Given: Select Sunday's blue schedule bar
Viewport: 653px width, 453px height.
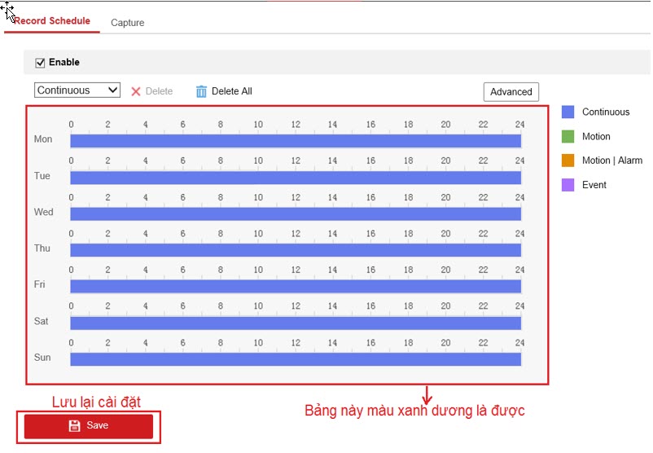Looking at the screenshot, I should coord(295,359).
